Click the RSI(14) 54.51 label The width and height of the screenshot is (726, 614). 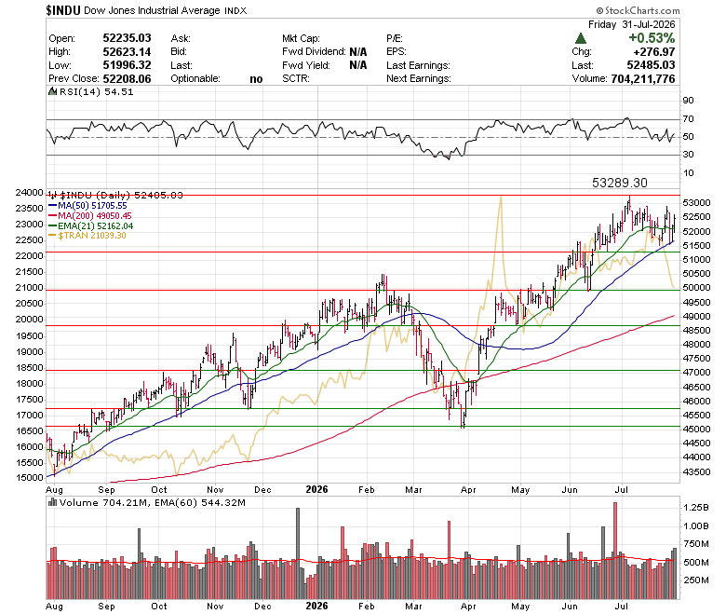pos(97,91)
